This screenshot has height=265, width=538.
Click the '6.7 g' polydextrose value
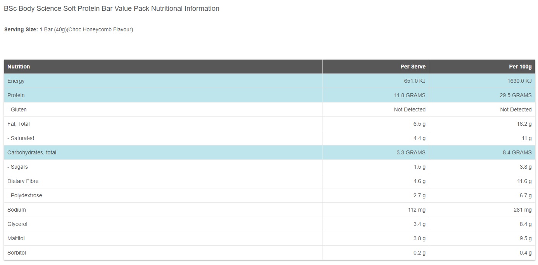point(526,195)
